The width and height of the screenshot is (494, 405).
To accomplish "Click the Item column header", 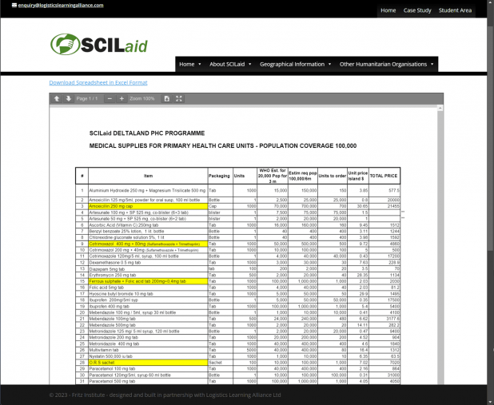I will click(x=148, y=176).
